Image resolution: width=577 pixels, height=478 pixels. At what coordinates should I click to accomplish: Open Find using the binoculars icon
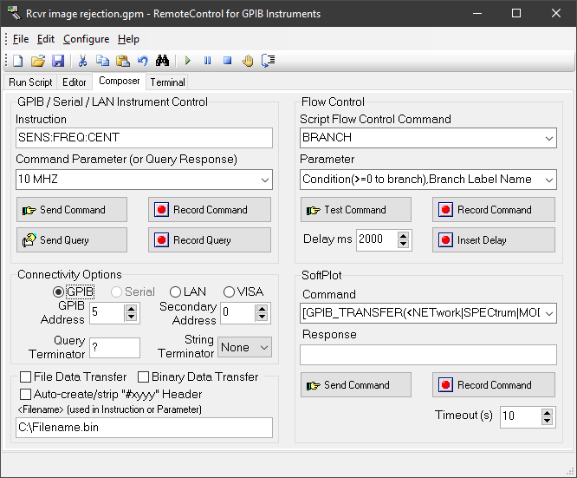pyautogui.click(x=163, y=61)
